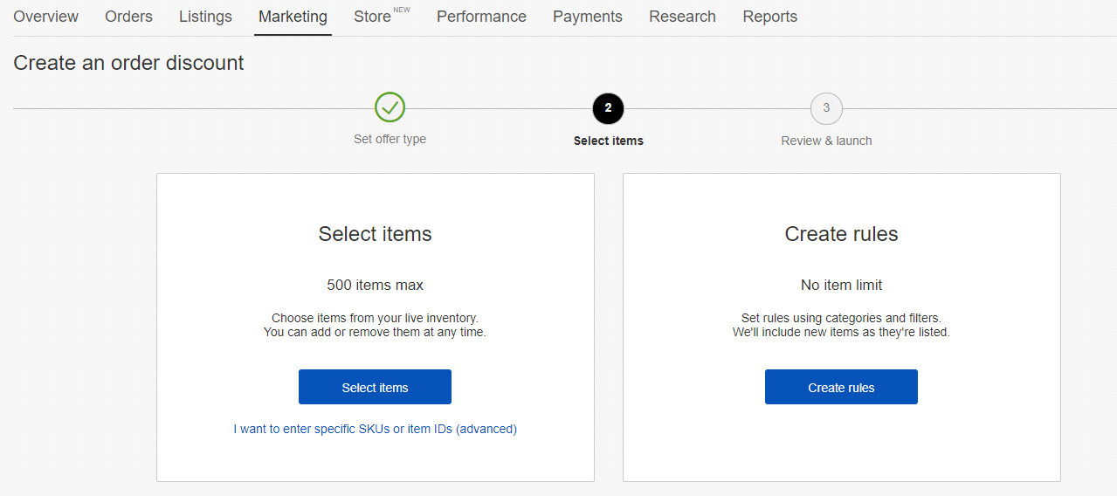The image size is (1117, 496).
Task: Click the green checkmark step one icon
Action: [390, 107]
